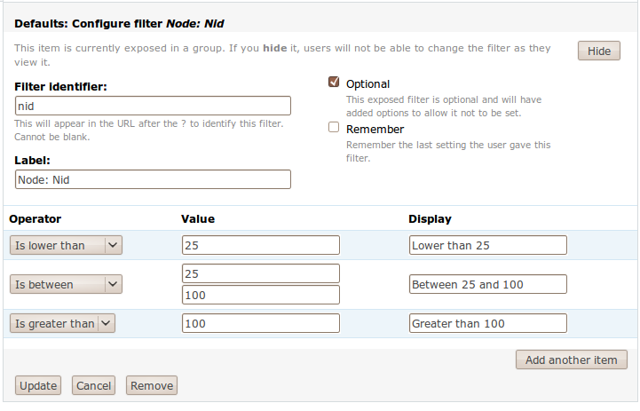Viewport: 640px width, 411px height.
Task: Open the 'Is between' operator dropdown
Action: click(x=66, y=284)
